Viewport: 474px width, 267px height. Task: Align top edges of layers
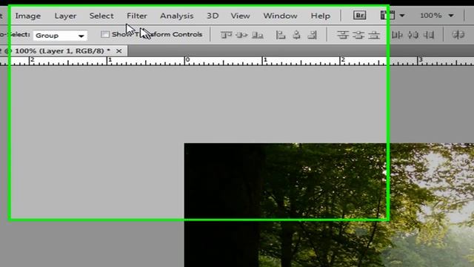pyautogui.click(x=226, y=35)
